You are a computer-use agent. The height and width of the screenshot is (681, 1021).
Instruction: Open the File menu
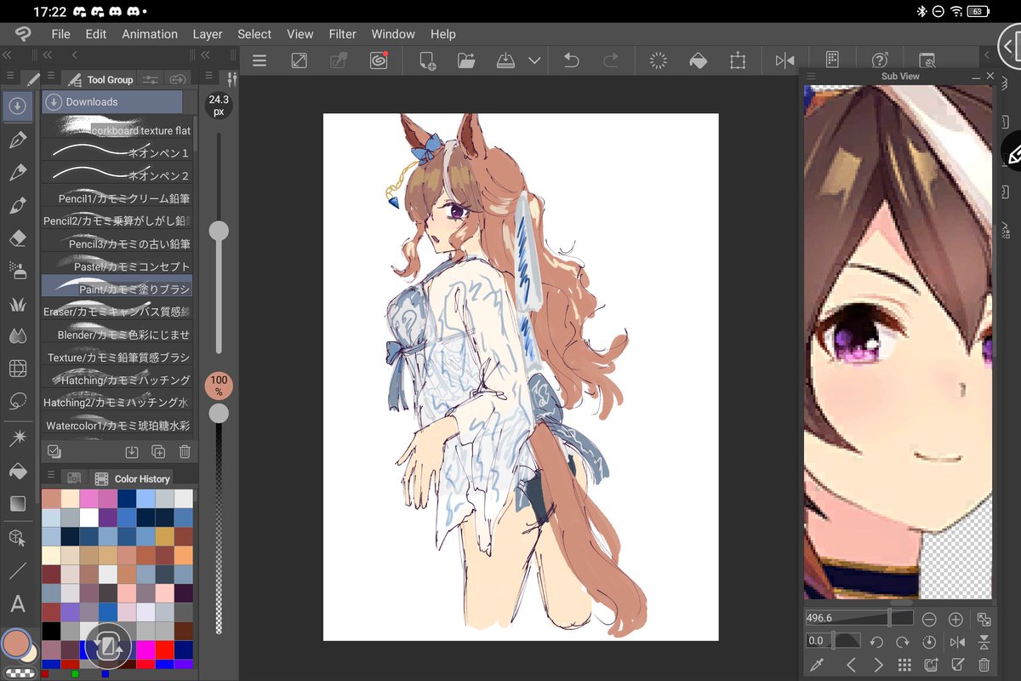[60, 34]
